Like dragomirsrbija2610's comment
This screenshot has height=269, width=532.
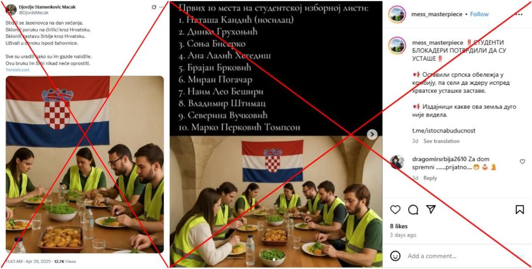522,162
